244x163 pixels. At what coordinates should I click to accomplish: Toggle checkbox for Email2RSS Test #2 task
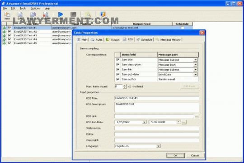coord(9,32)
